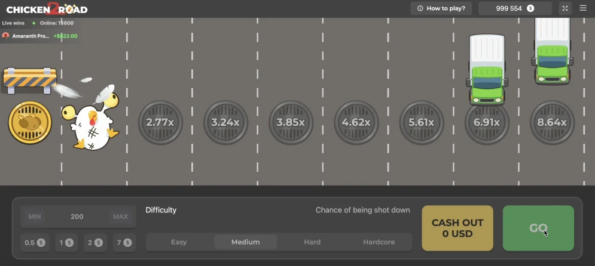Click the 2.77x manhole multiplier
The image size is (595, 266).
(x=160, y=122)
